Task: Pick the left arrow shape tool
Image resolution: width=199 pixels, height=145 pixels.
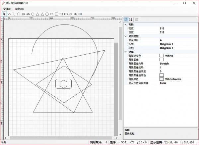Action: (x=76, y=14)
